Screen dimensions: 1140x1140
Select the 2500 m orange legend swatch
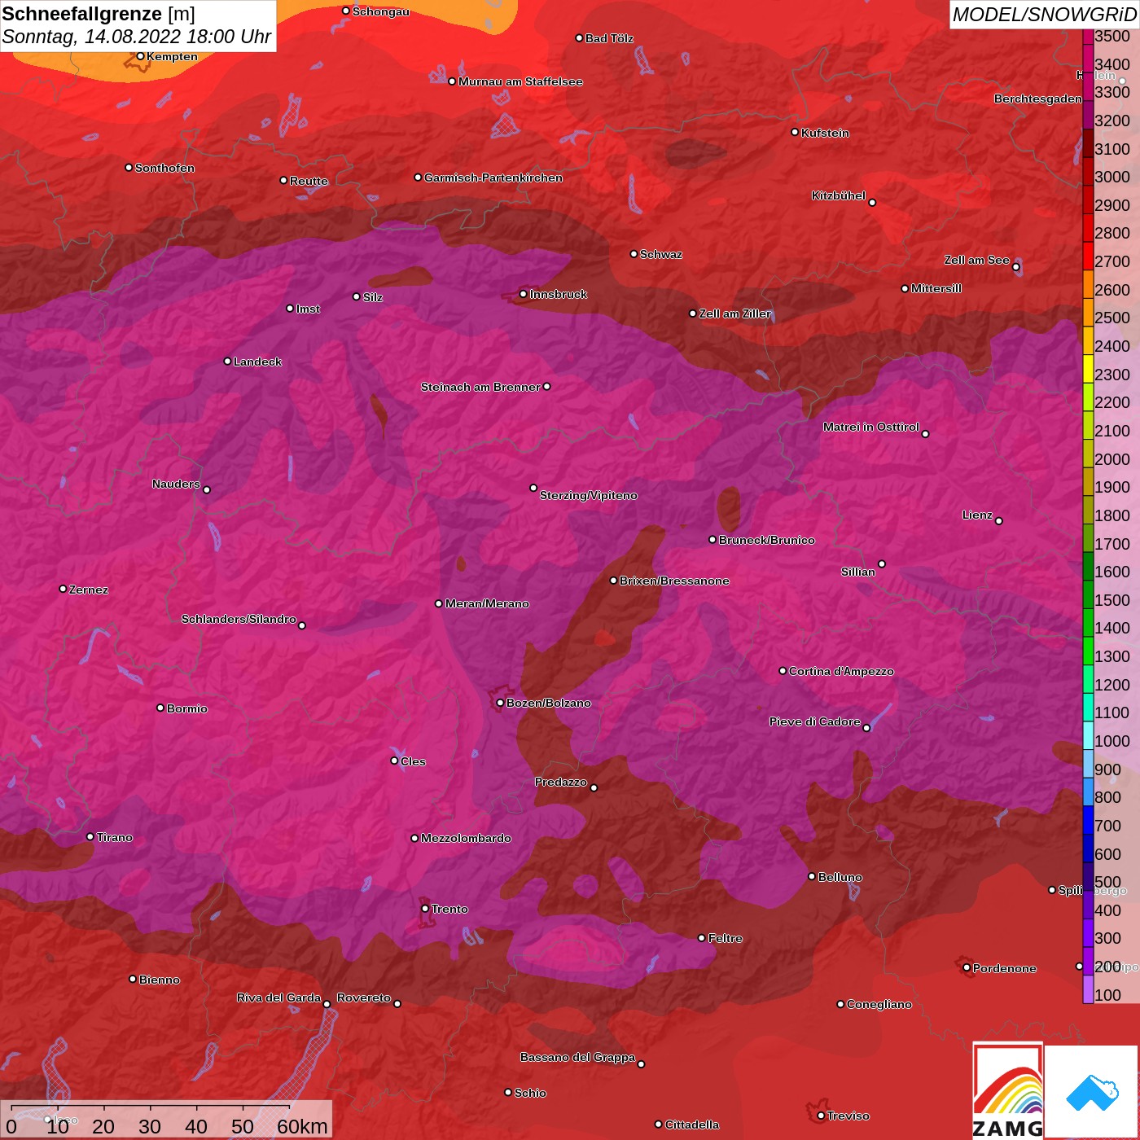coord(1088,312)
